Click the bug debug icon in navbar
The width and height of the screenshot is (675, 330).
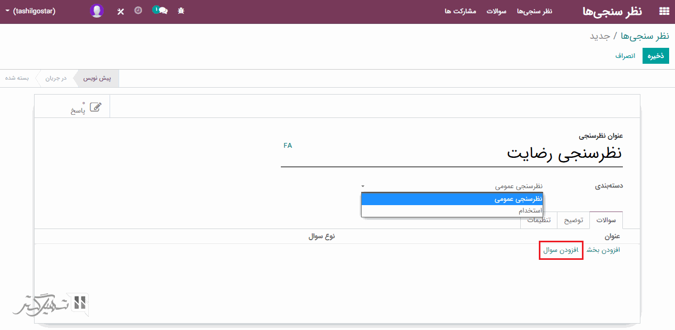(181, 11)
